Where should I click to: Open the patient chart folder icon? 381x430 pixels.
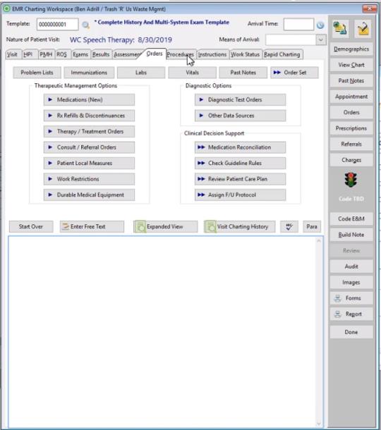click(340, 28)
